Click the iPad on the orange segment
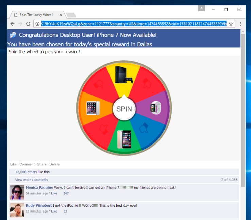 tap(93, 108)
